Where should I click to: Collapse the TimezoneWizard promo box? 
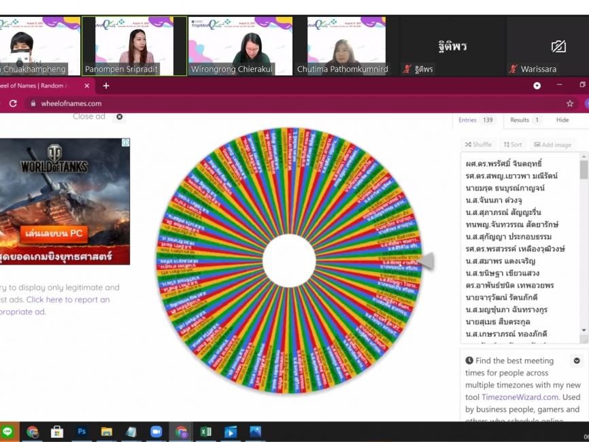pos(577,361)
